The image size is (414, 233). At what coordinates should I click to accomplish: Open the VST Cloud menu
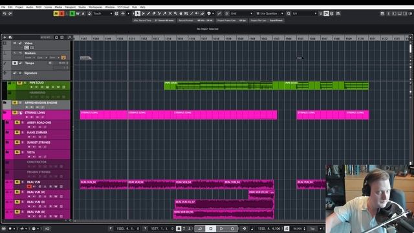point(123,7)
